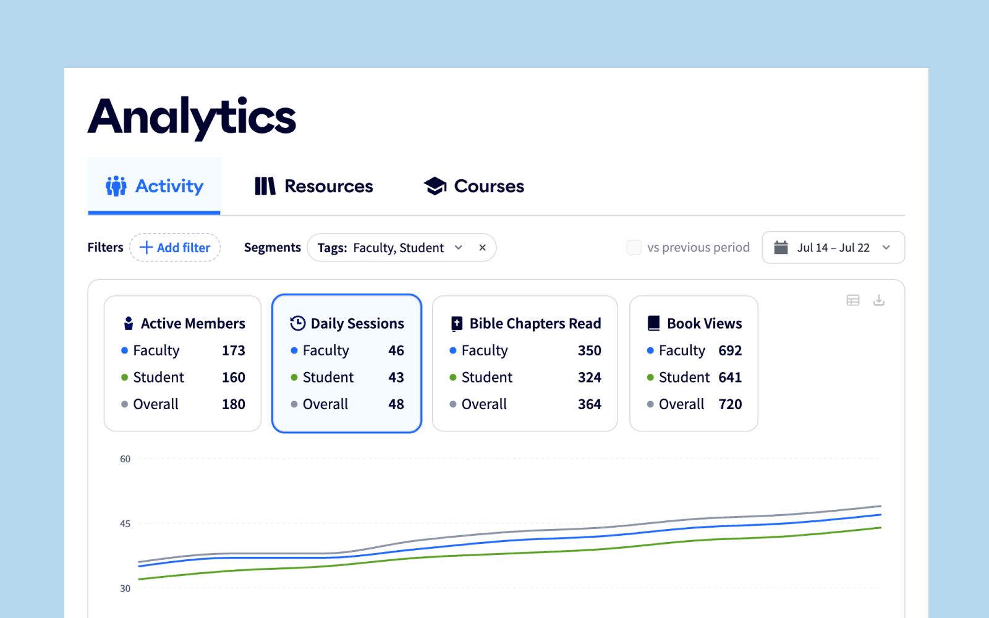The width and height of the screenshot is (989, 618).
Task: Click gray Overall dot in Book Views
Action: click(650, 404)
